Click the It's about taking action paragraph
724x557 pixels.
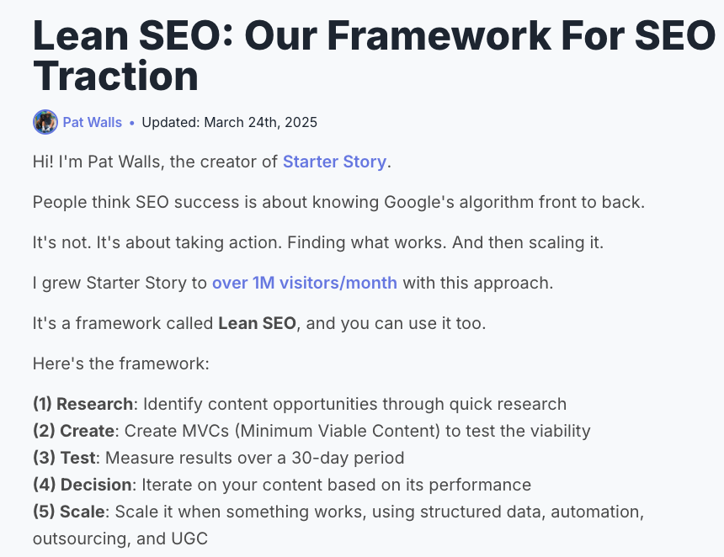pos(318,242)
